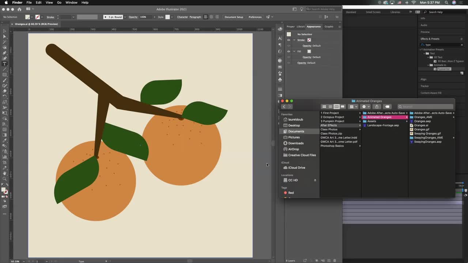Switch to the Graphic Styles panel tab
468x263 pixels.
pyautogui.click(x=329, y=26)
